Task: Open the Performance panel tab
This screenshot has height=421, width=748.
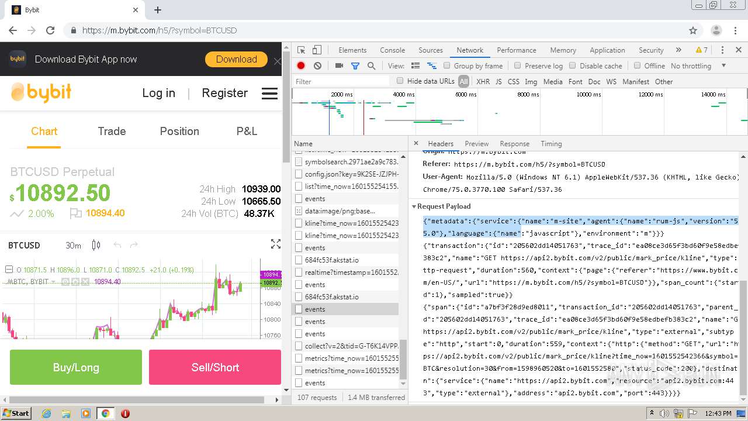Action: click(x=517, y=50)
